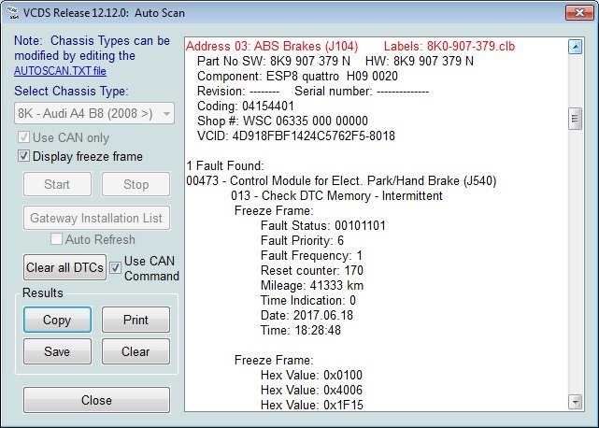This screenshot has width=599, height=428.
Task: Click the Fault Priority: 6 line
Action: click(x=302, y=240)
